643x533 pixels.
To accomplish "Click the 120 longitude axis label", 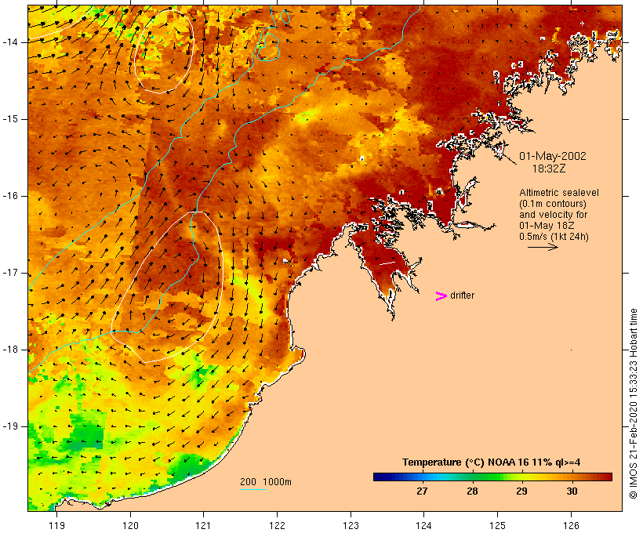I will coord(130,525).
